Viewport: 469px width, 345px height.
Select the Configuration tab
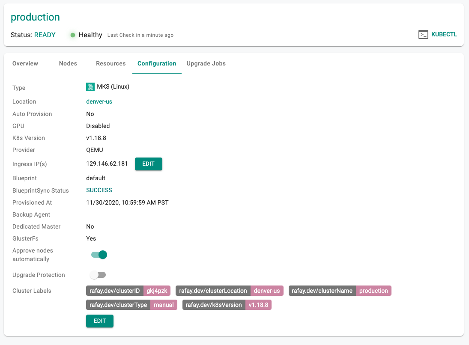point(157,63)
